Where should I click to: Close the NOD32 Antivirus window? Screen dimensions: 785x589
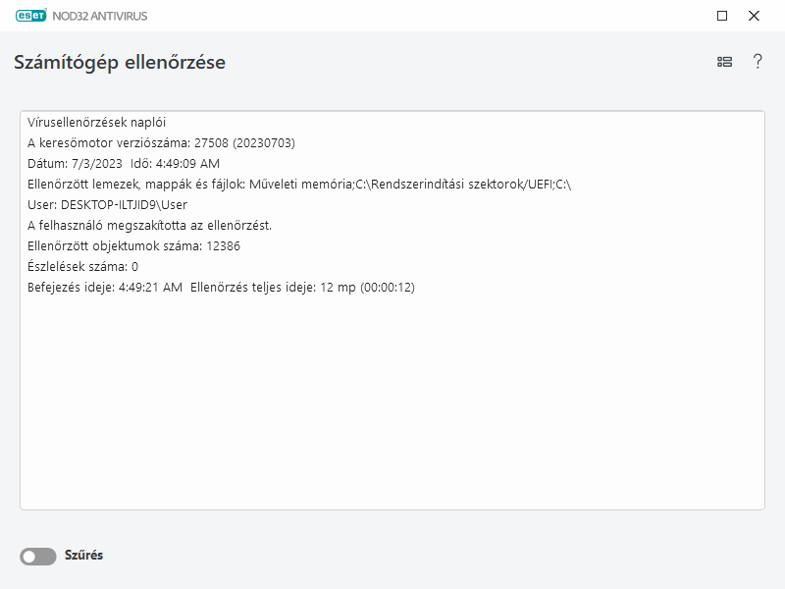tap(754, 16)
